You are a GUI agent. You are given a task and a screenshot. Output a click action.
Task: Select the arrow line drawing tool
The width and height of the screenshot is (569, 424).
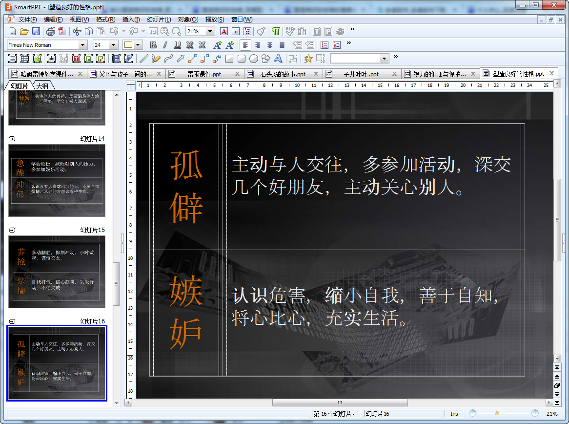[181, 59]
